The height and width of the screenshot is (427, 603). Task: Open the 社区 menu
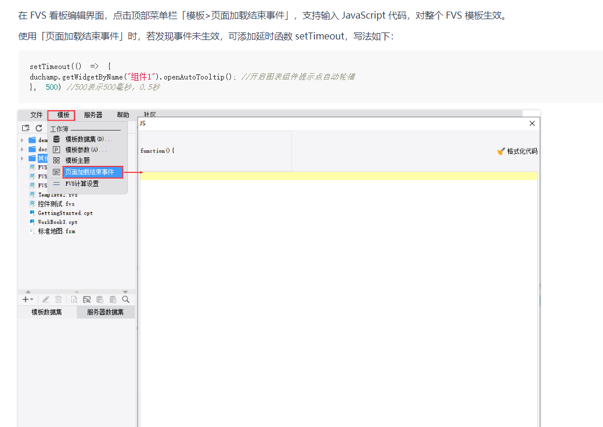click(150, 114)
